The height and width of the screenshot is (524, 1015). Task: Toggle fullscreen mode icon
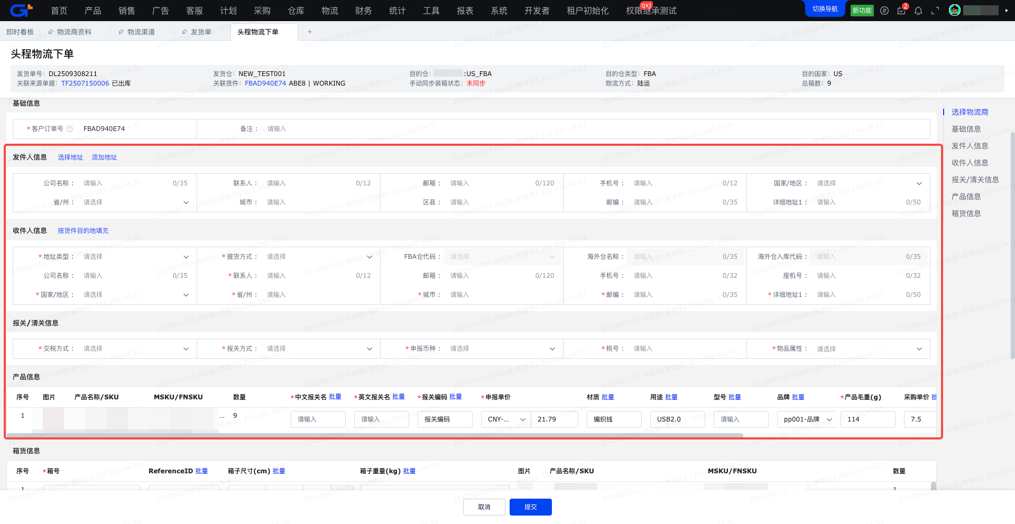pyautogui.click(x=935, y=11)
